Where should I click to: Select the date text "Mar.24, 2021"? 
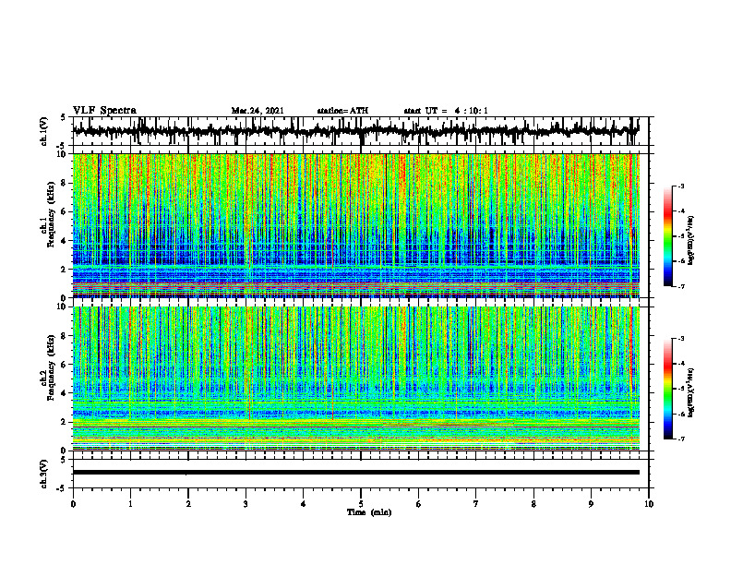point(258,111)
